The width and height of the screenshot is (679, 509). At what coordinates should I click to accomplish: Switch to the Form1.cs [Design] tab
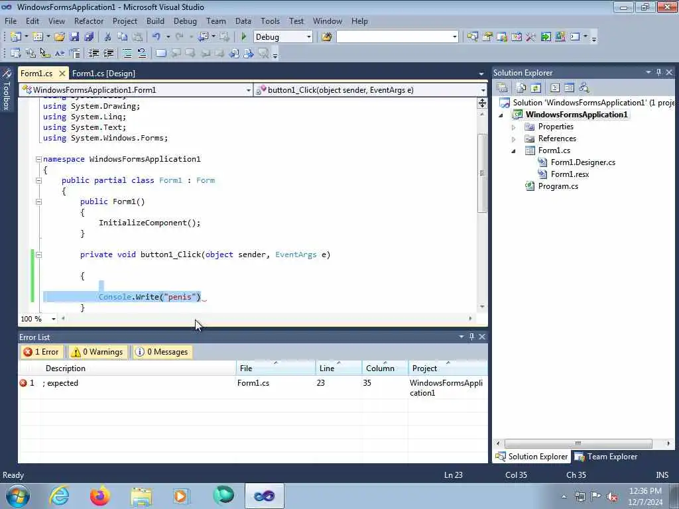click(x=103, y=74)
